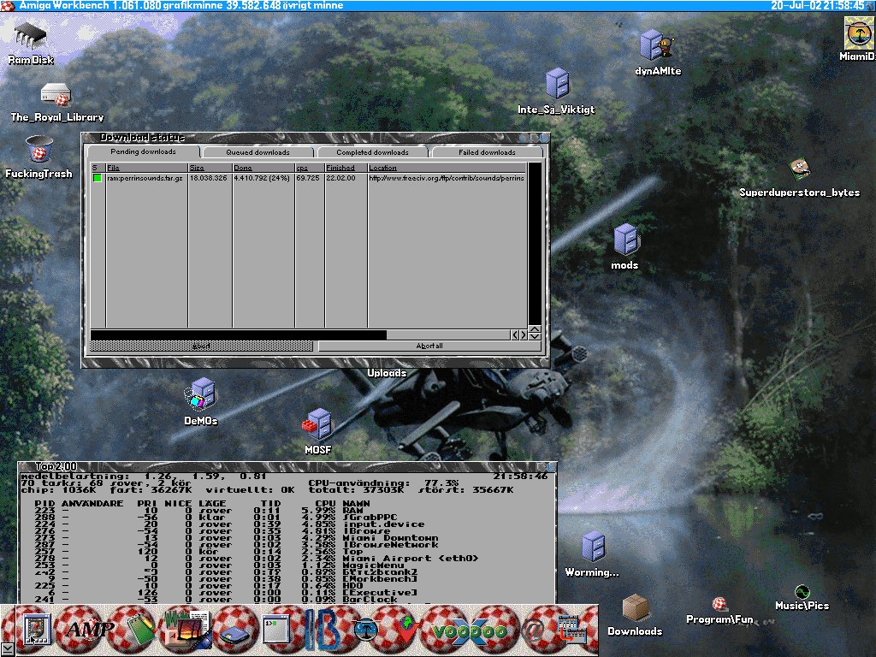Image resolution: width=876 pixels, height=657 pixels.
Task: Open the Downloads box icon
Action: pos(635,609)
